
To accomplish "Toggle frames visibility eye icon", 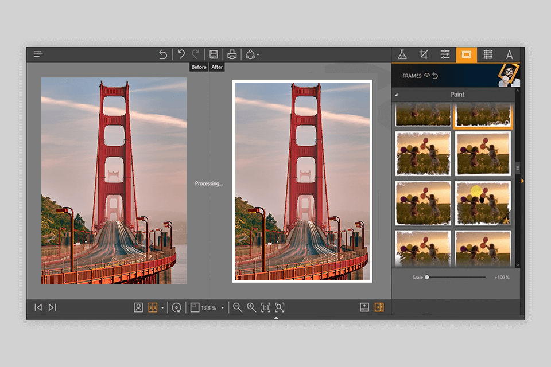I will [427, 76].
